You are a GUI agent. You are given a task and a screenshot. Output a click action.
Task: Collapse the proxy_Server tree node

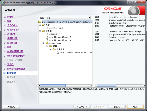point(44,43)
